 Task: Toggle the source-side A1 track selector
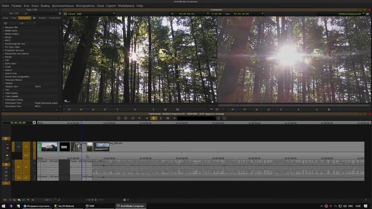(x=18, y=167)
